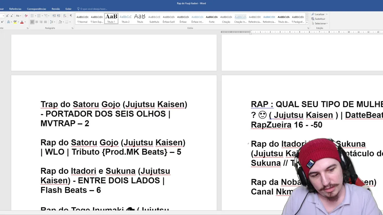Open Estilo pane dialog launcher
The image size is (383, 215).
coord(308,28)
